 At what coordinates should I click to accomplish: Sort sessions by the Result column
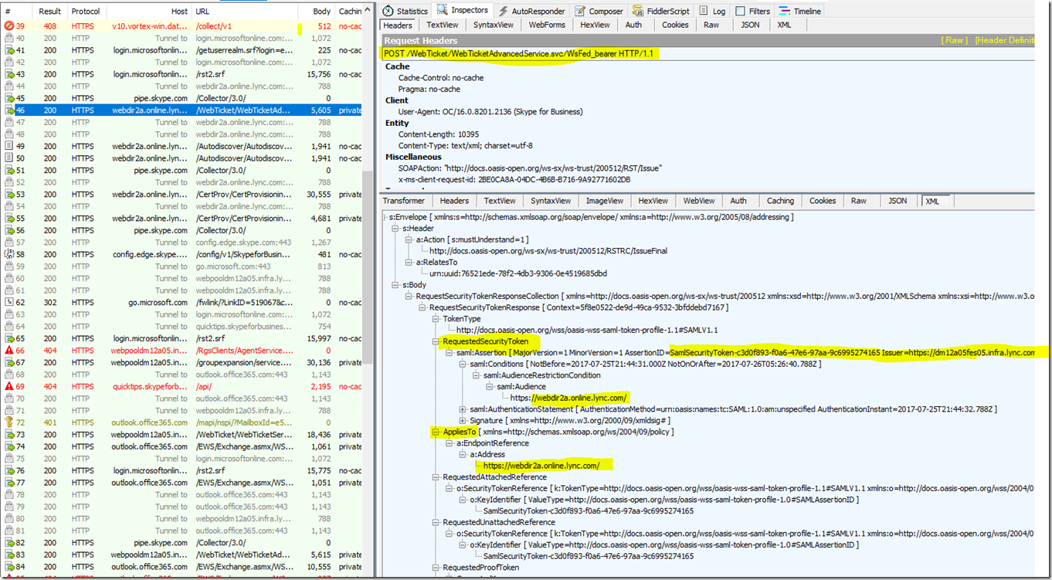50,12
